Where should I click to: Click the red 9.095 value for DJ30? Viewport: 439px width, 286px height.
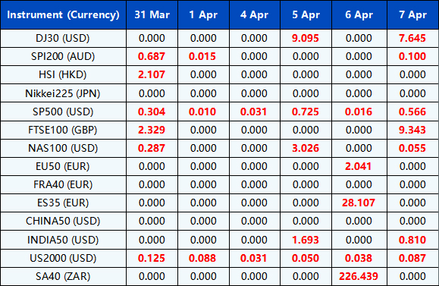tap(306, 38)
